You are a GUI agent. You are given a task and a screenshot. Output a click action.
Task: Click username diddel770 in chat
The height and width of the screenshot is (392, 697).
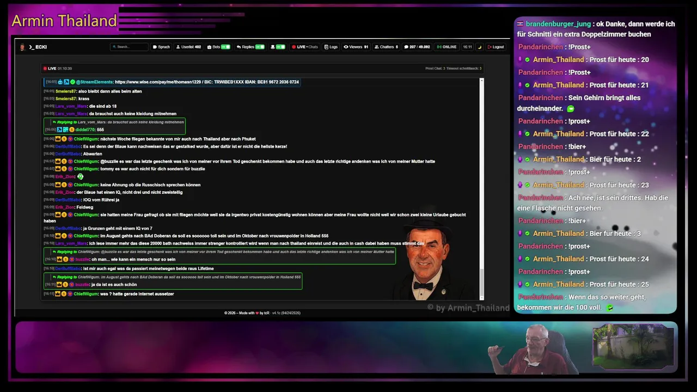coord(85,130)
